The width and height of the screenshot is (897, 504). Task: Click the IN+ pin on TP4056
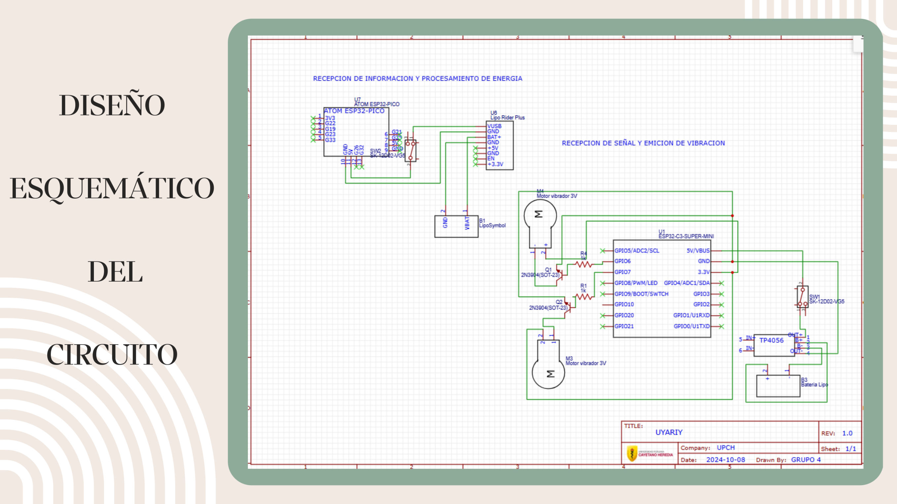[750, 338]
